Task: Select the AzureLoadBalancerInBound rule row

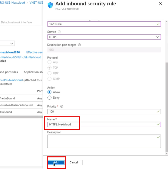Action: [x=21, y=105]
